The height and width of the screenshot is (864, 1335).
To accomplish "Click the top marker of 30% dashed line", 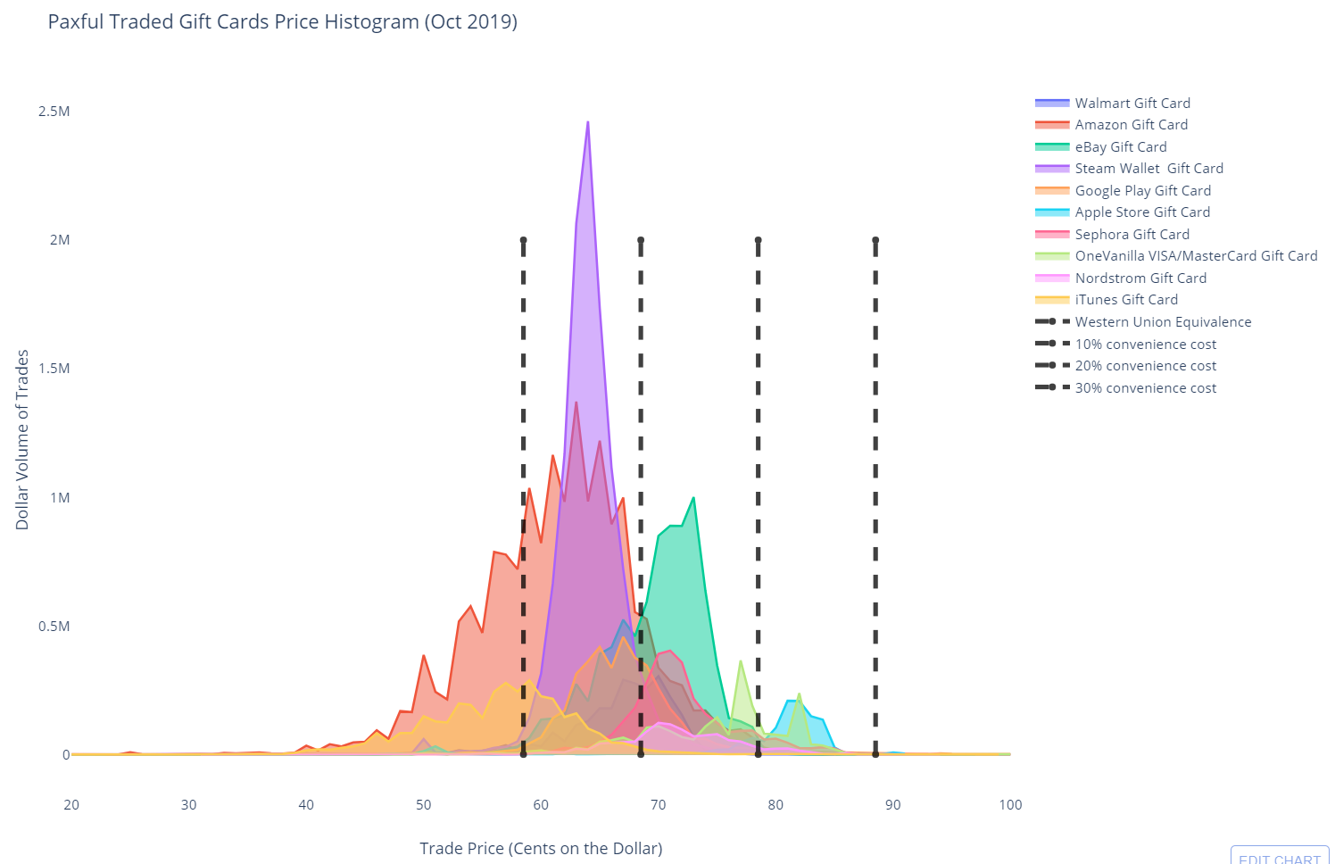I will 875,240.
